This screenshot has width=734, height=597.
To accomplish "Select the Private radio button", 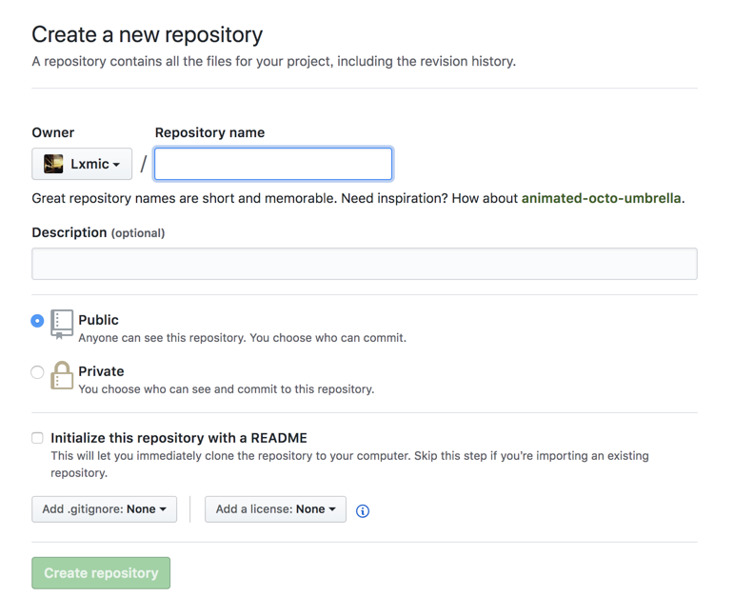I will (x=37, y=372).
